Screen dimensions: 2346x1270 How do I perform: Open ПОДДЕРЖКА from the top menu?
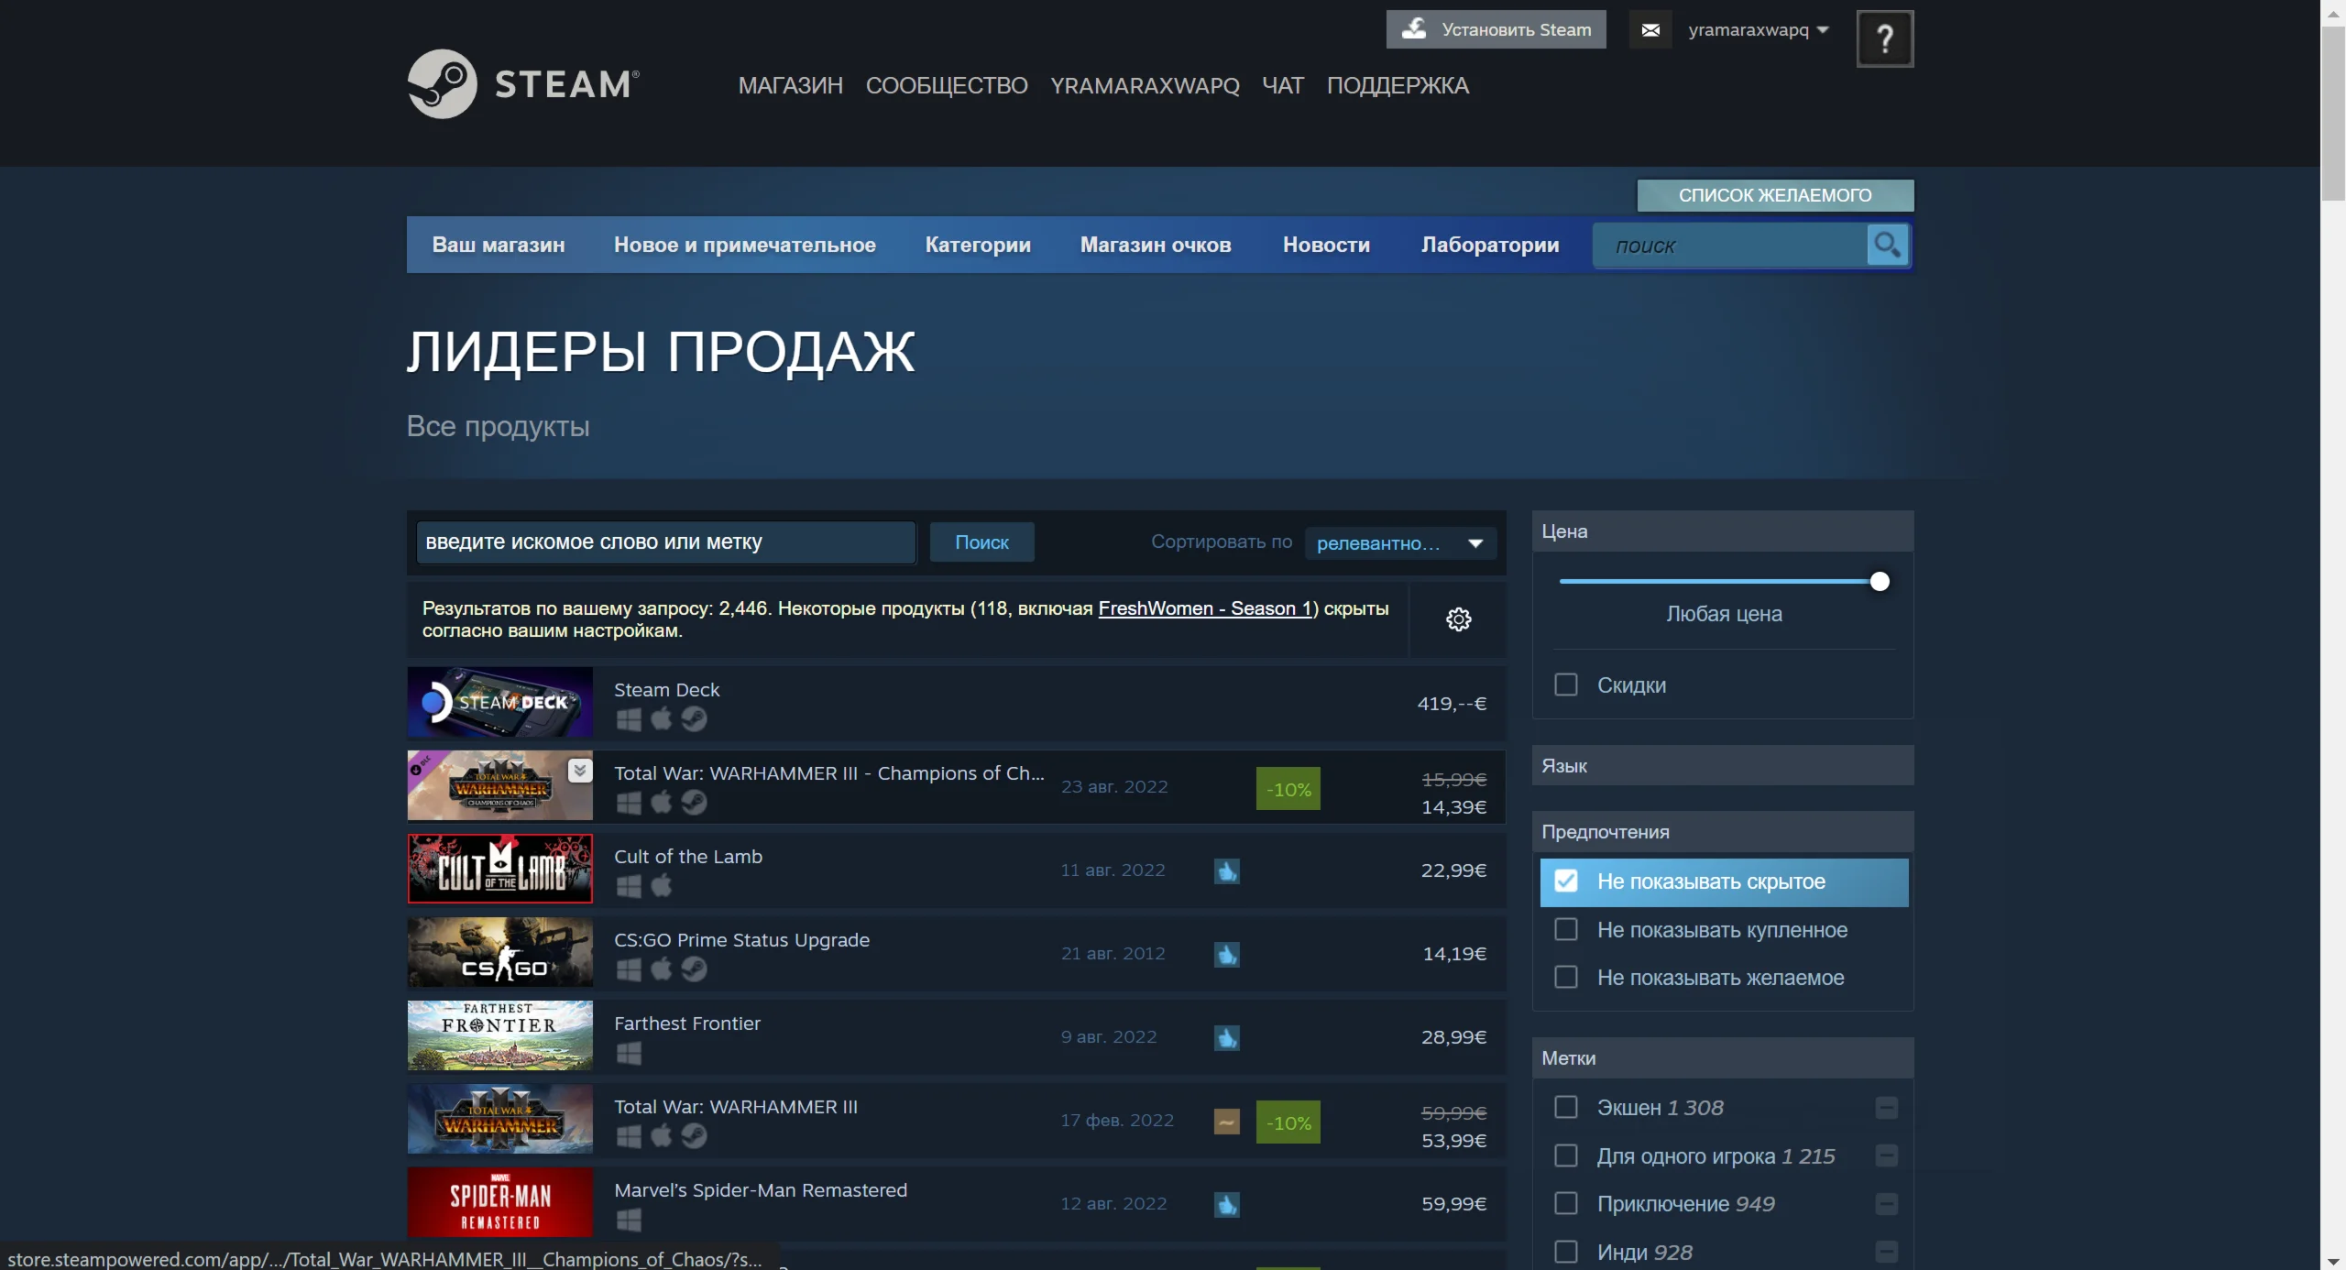(x=1398, y=85)
